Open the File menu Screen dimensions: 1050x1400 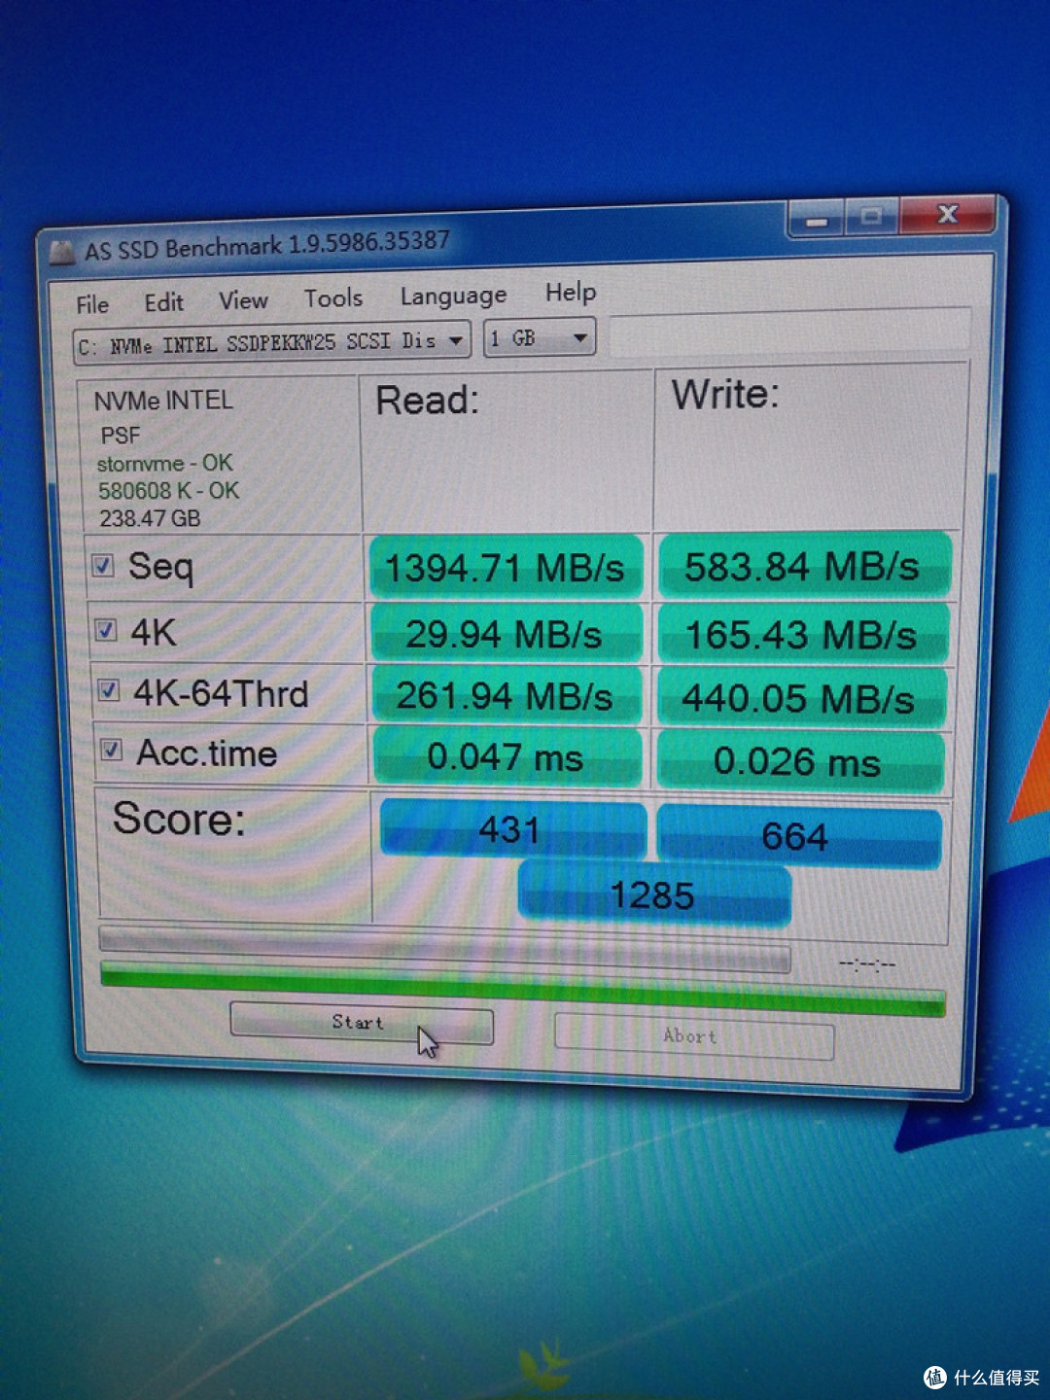click(x=92, y=304)
